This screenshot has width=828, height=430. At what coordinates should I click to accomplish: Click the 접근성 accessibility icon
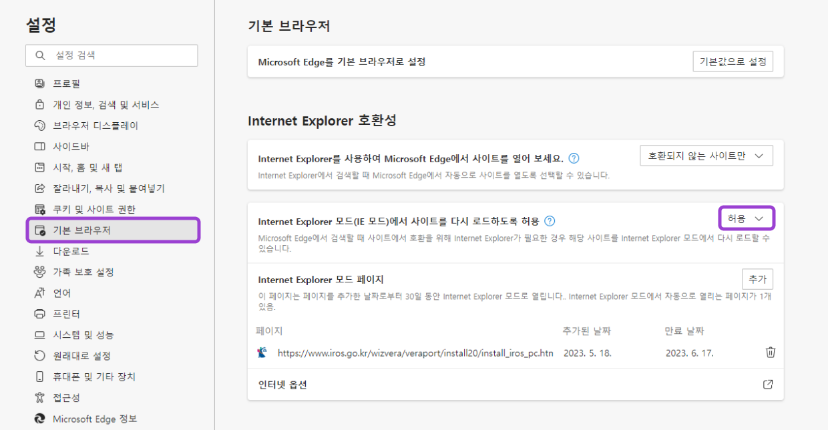[39, 397]
